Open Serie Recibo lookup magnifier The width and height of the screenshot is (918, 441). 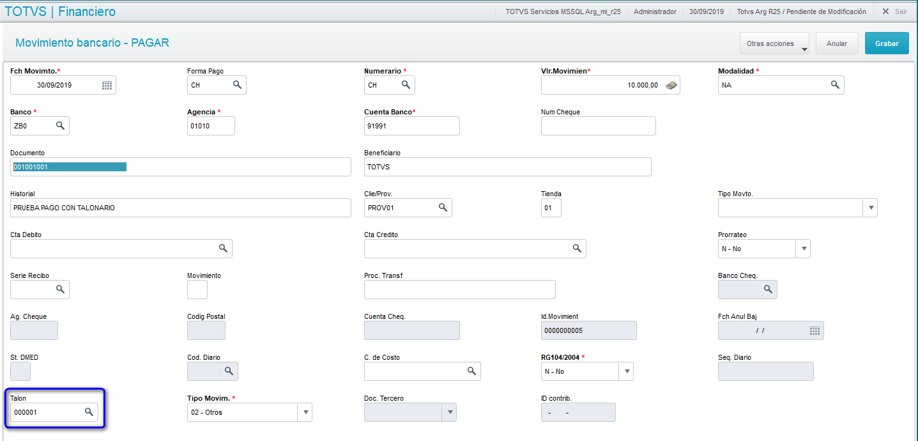[60, 289]
